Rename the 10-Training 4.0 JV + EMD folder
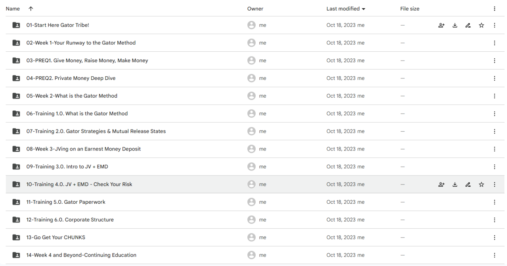Image resolution: width=507 pixels, height=266 pixels. coord(468,185)
